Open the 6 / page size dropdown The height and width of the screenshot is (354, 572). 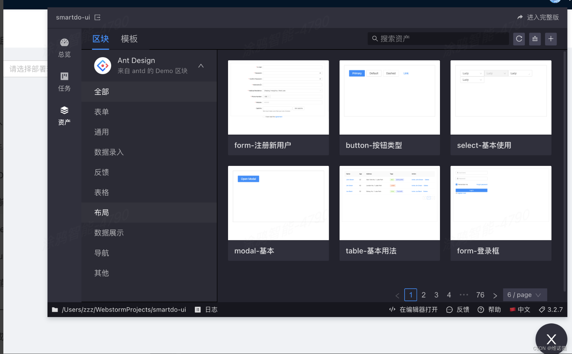pos(525,294)
